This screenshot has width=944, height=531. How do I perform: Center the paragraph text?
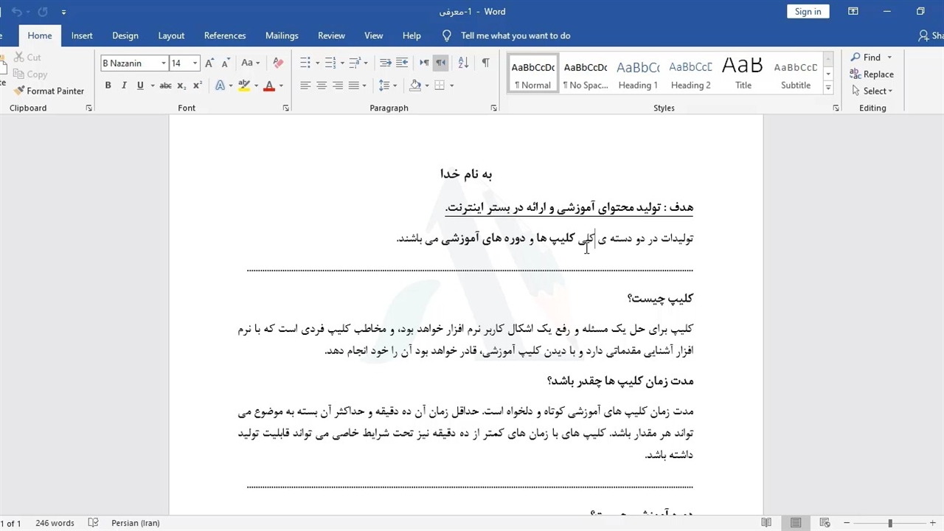coord(322,86)
